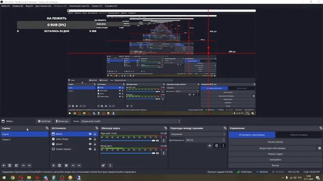The width and height of the screenshot is (323, 181).
Task: Click Свойства button in source toolbar
Action: coord(44,121)
